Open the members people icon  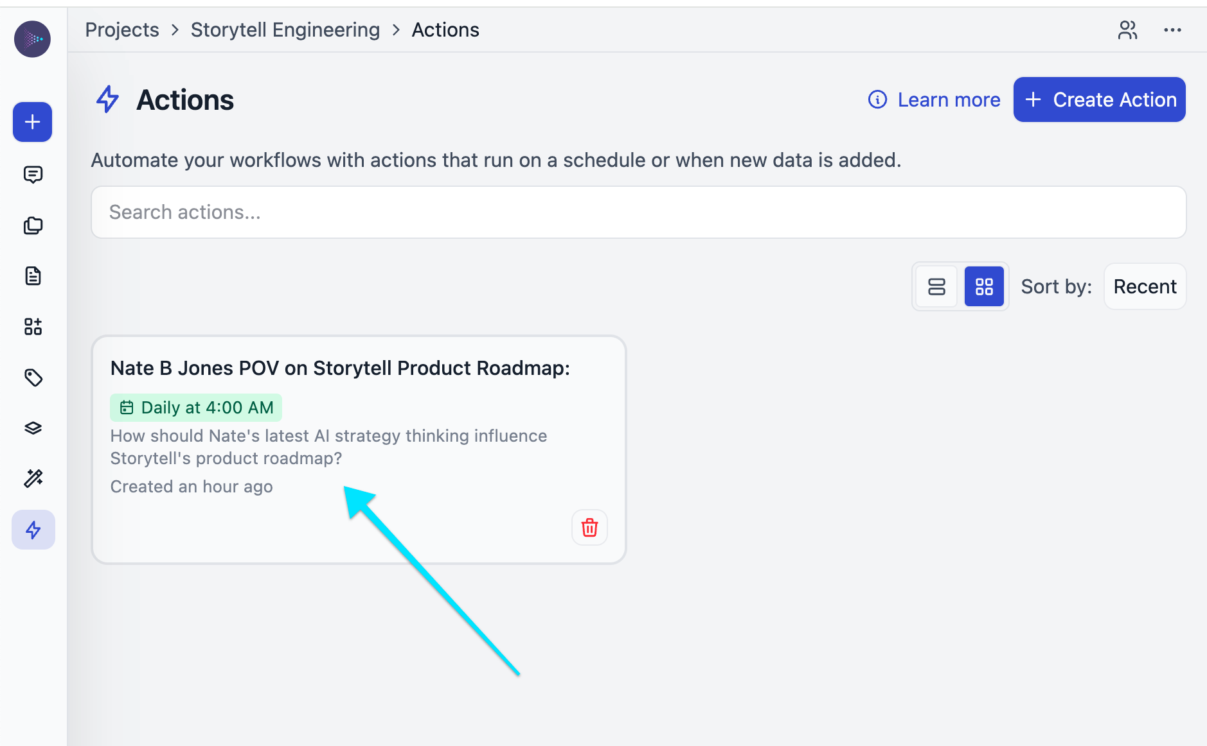click(x=1127, y=30)
